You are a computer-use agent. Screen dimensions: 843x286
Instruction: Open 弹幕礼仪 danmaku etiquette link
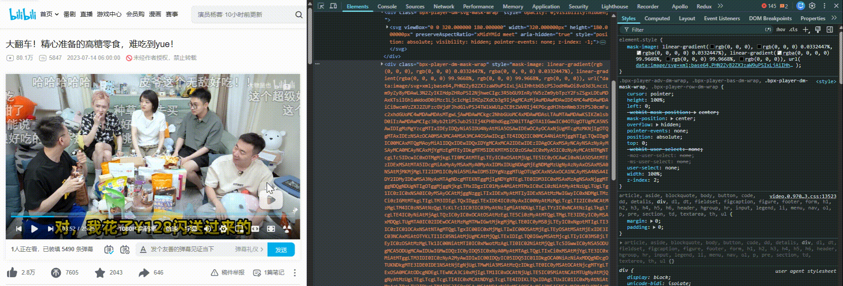point(249,249)
